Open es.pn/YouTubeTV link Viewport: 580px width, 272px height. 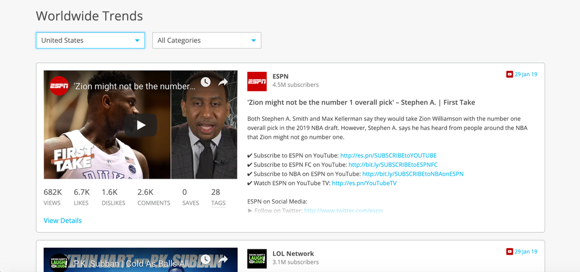point(364,183)
